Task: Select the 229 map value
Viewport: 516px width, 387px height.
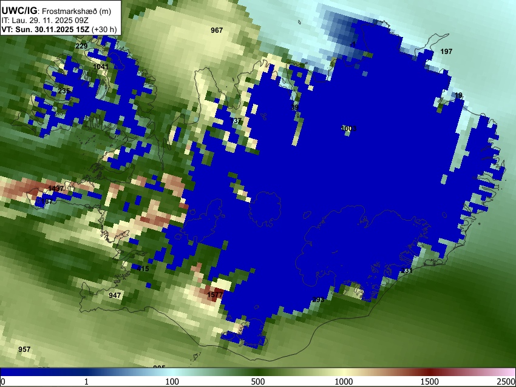Action: click(81, 46)
